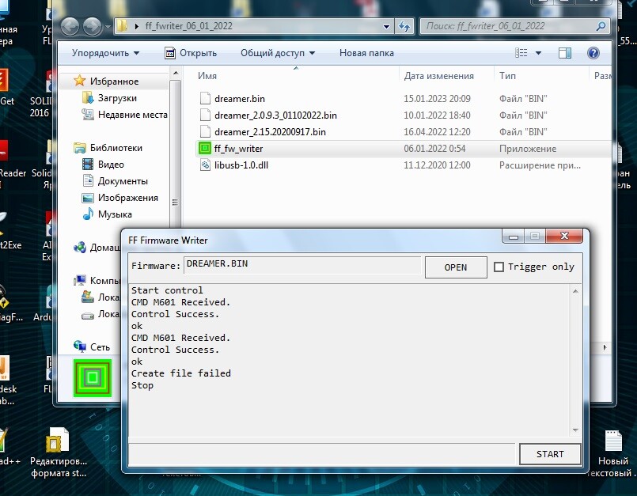
Task: Click the Домашняя группа icon
Action: [x=80, y=247]
